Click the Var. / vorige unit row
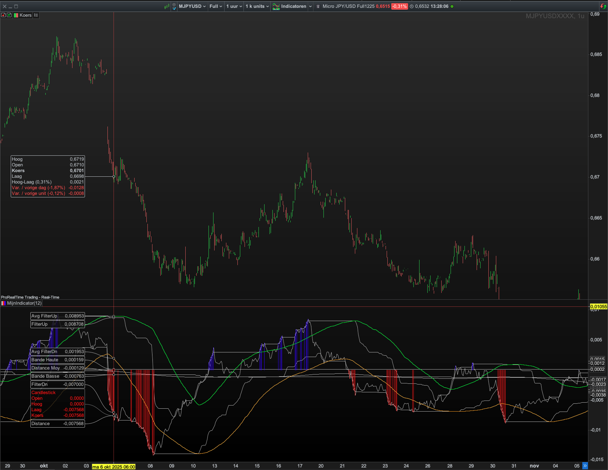The width and height of the screenshot is (608, 470). pos(48,193)
